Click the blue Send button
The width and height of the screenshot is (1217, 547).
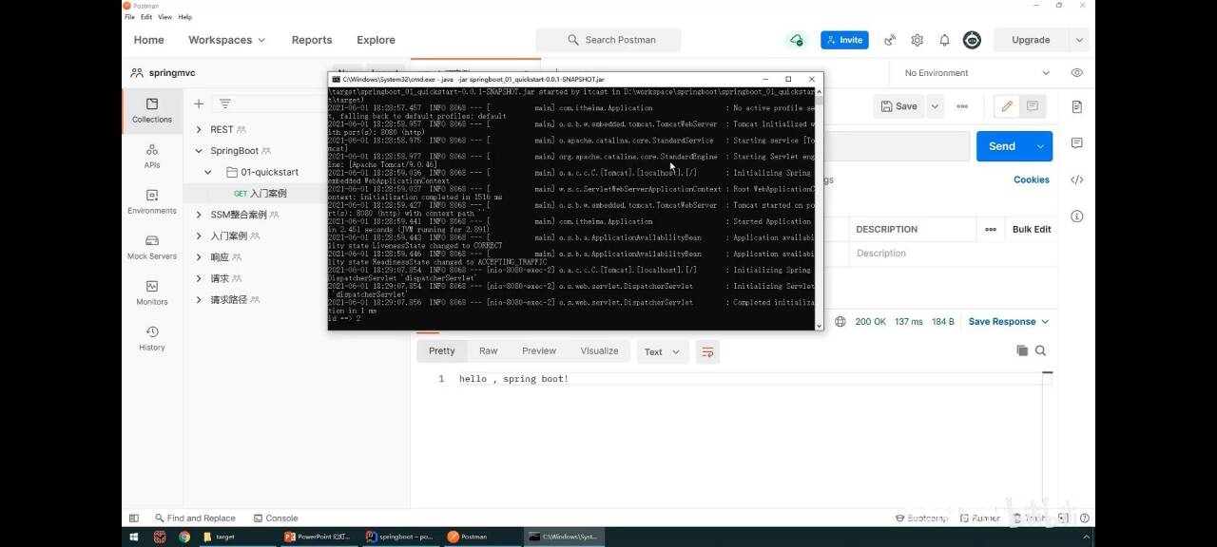(x=1002, y=146)
